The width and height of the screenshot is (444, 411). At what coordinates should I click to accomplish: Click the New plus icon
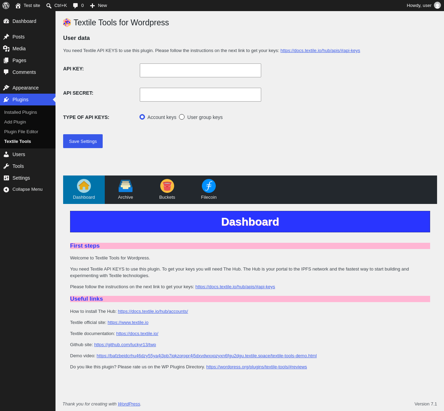[92, 6]
